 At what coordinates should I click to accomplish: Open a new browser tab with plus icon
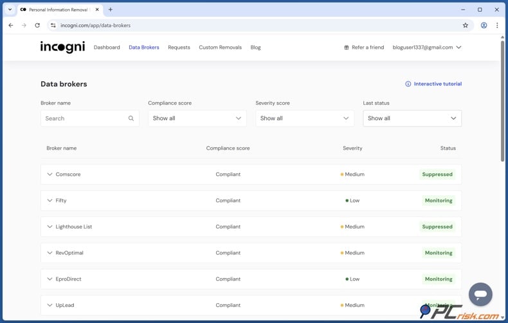[111, 10]
